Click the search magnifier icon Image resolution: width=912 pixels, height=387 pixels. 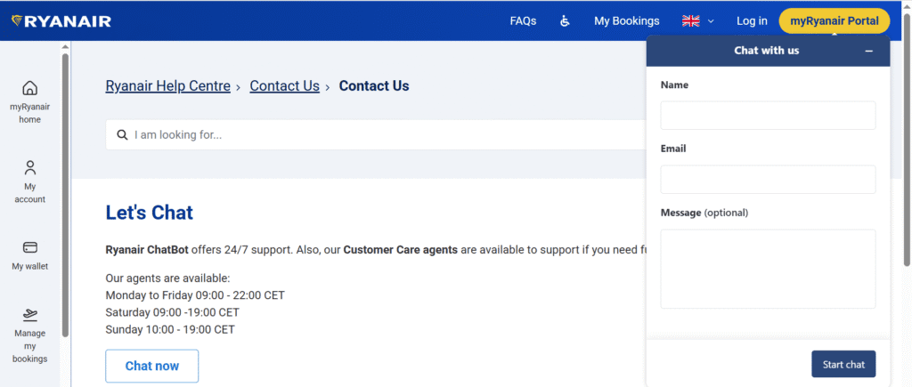tap(122, 135)
